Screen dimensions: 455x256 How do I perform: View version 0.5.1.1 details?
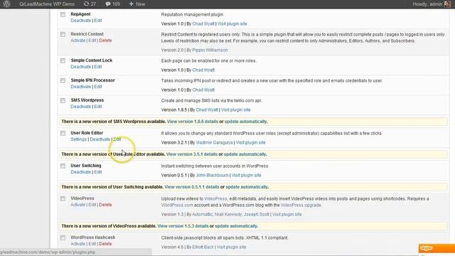(x=192, y=187)
